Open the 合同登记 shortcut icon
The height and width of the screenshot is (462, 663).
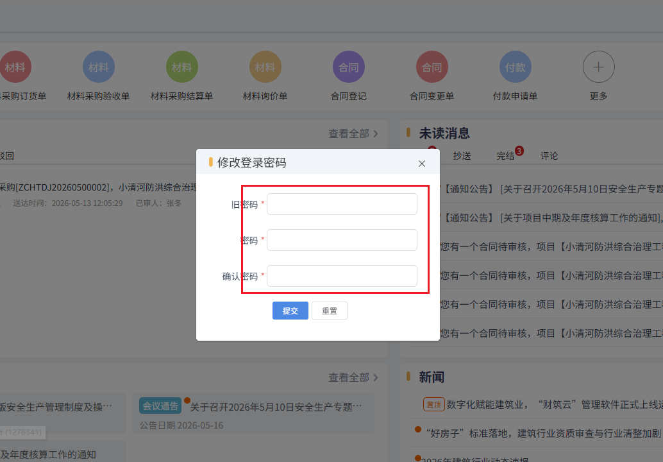tap(348, 67)
